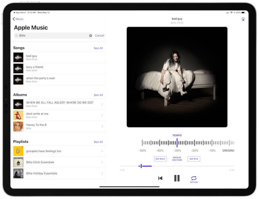Click the large bad guy album artwork

177,77
